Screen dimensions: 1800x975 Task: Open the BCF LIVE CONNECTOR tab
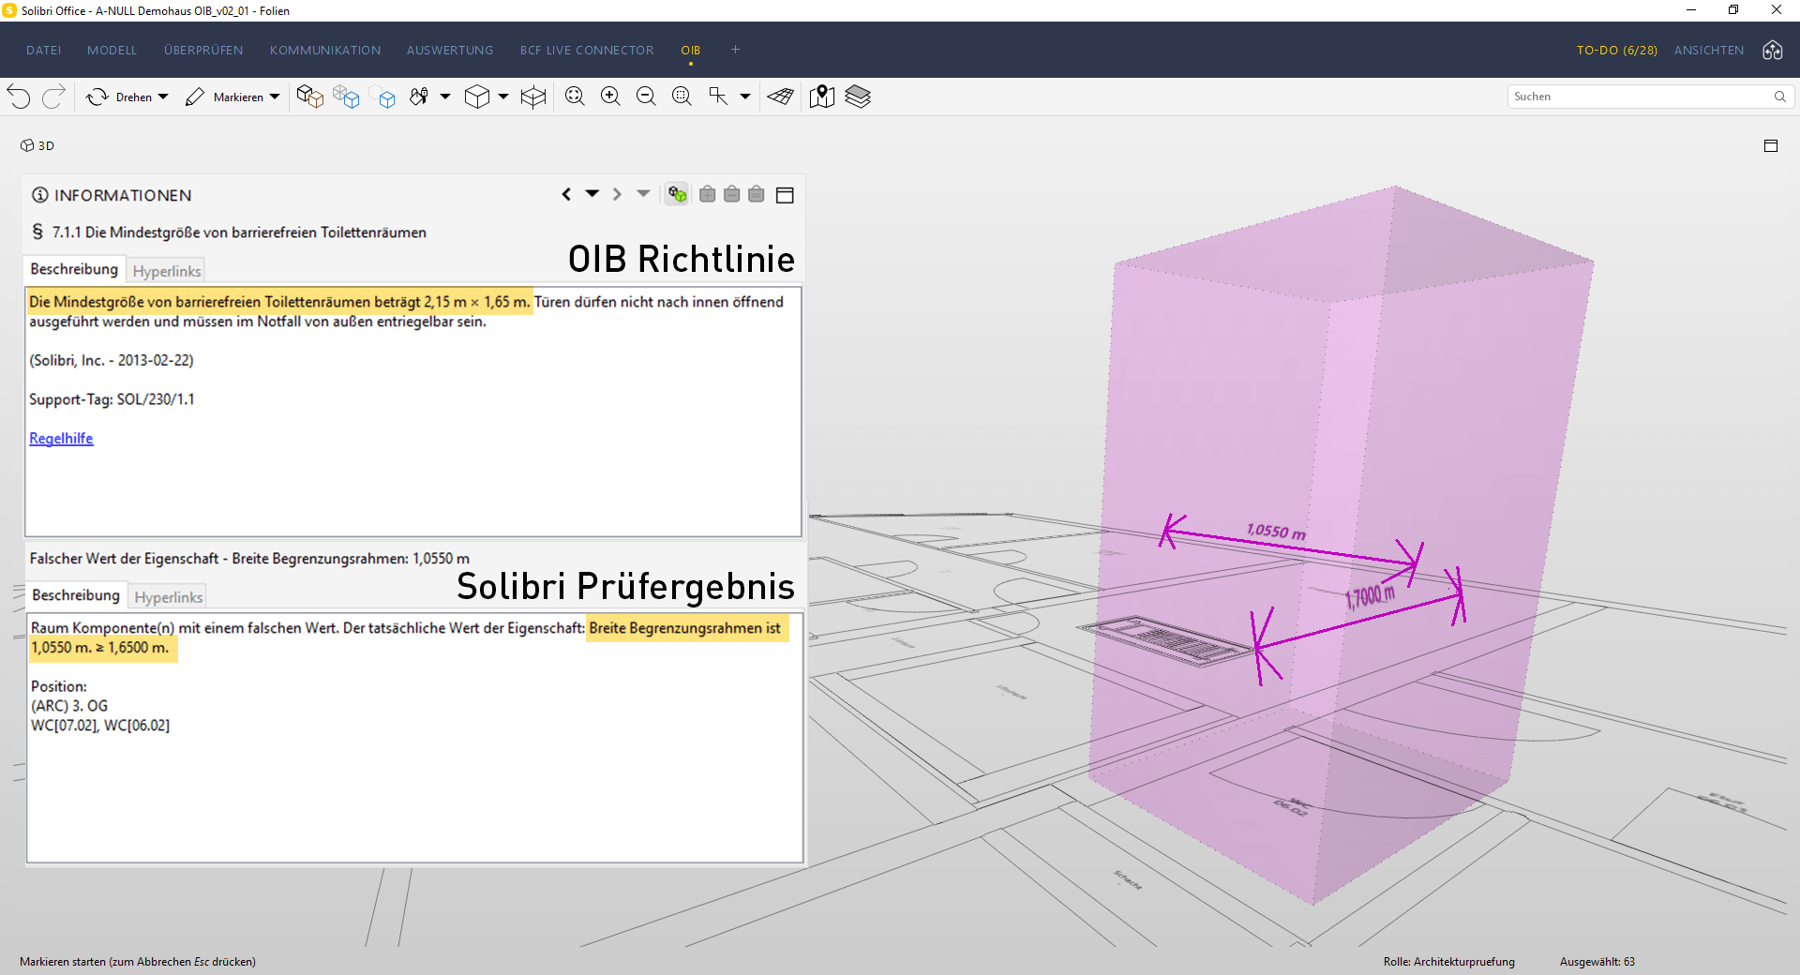click(587, 51)
